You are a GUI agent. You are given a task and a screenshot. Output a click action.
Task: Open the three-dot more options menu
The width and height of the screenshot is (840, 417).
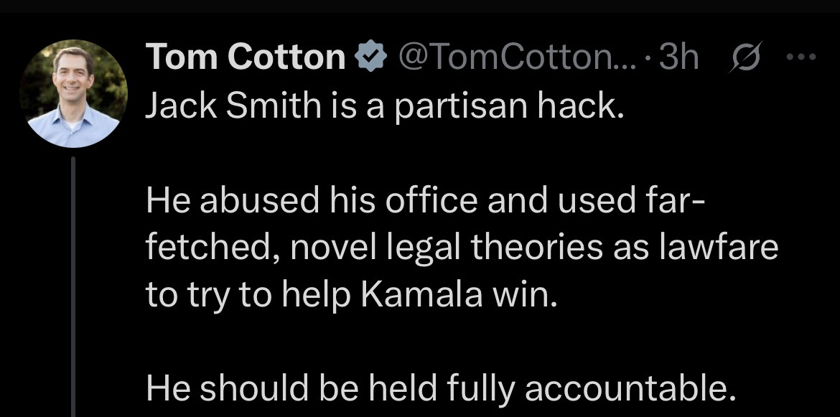(x=801, y=58)
